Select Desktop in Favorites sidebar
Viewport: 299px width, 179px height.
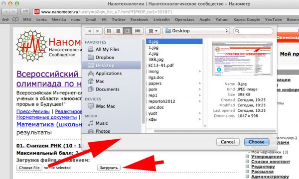tap(112, 65)
